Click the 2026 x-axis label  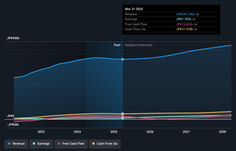(150, 132)
